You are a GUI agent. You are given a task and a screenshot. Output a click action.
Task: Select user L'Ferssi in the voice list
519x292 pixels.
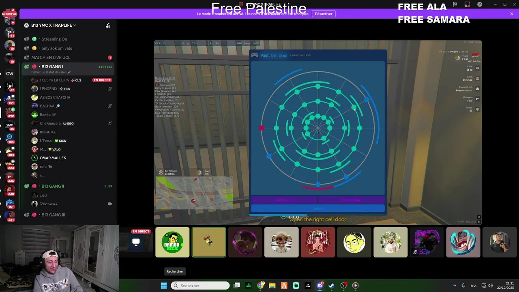pyautogui.click(x=72, y=141)
